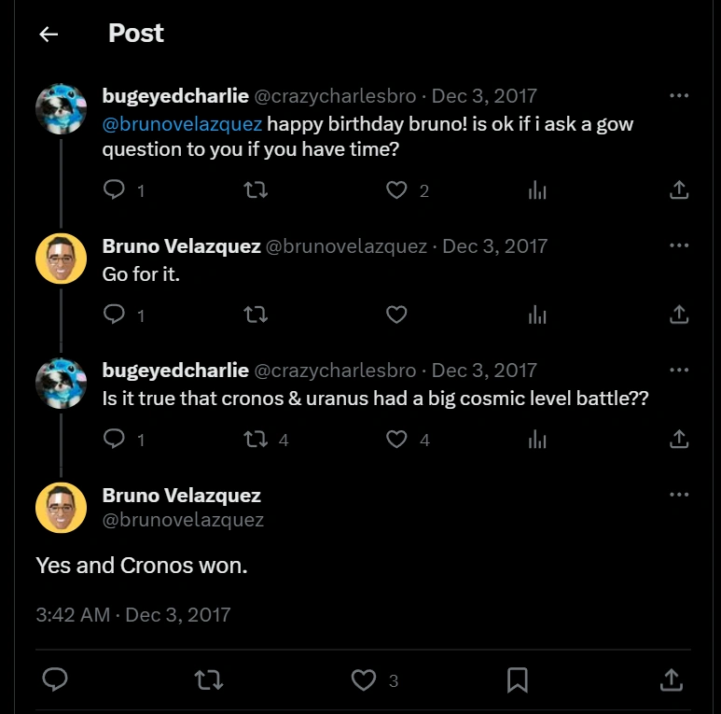The width and height of the screenshot is (721, 714).
Task: Reply to the cronos & uranus question
Action: tap(114, 439)
